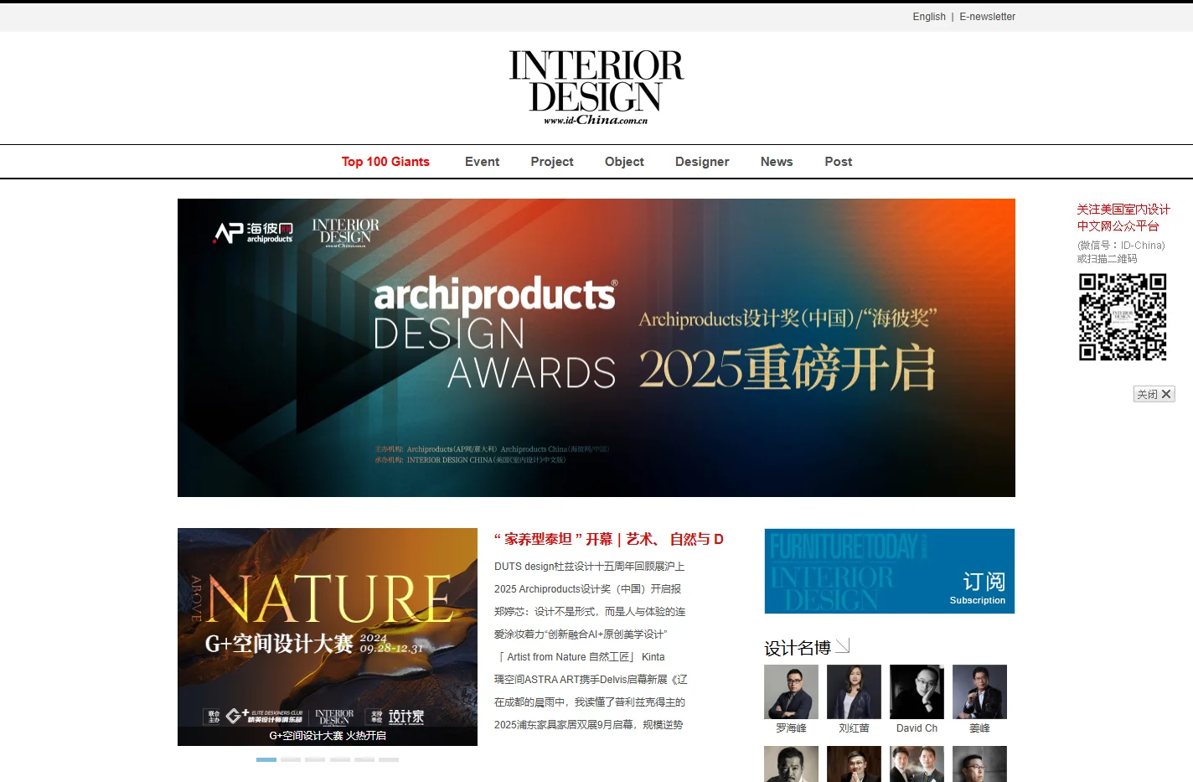Open 在成都的晨雨中 article link

point(590,702)
